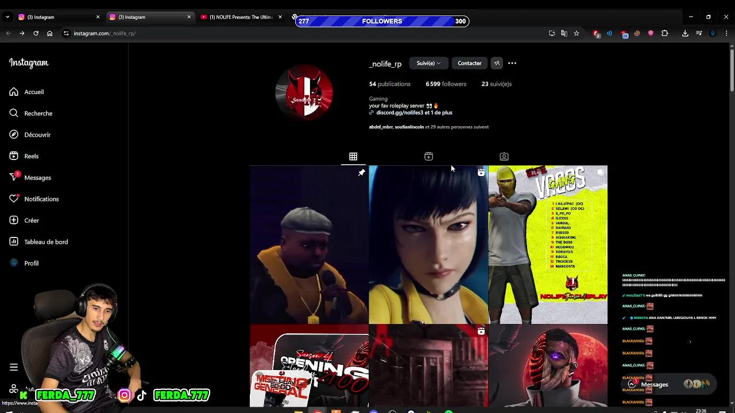Click the translate page icon in address bar

(564, 33)
